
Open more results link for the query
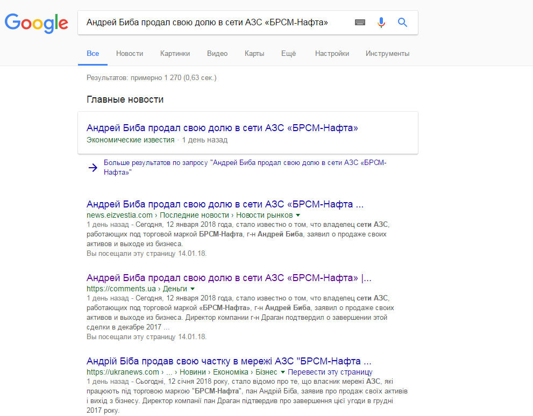(x=245, y=167)
